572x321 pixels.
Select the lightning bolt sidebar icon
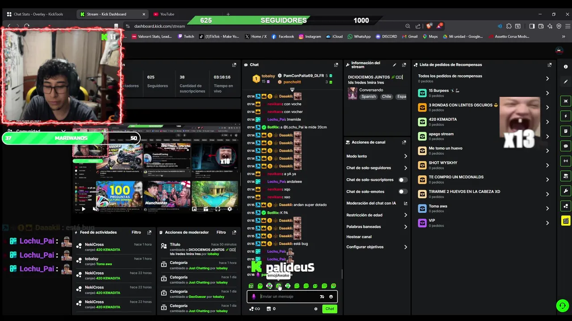566,116
